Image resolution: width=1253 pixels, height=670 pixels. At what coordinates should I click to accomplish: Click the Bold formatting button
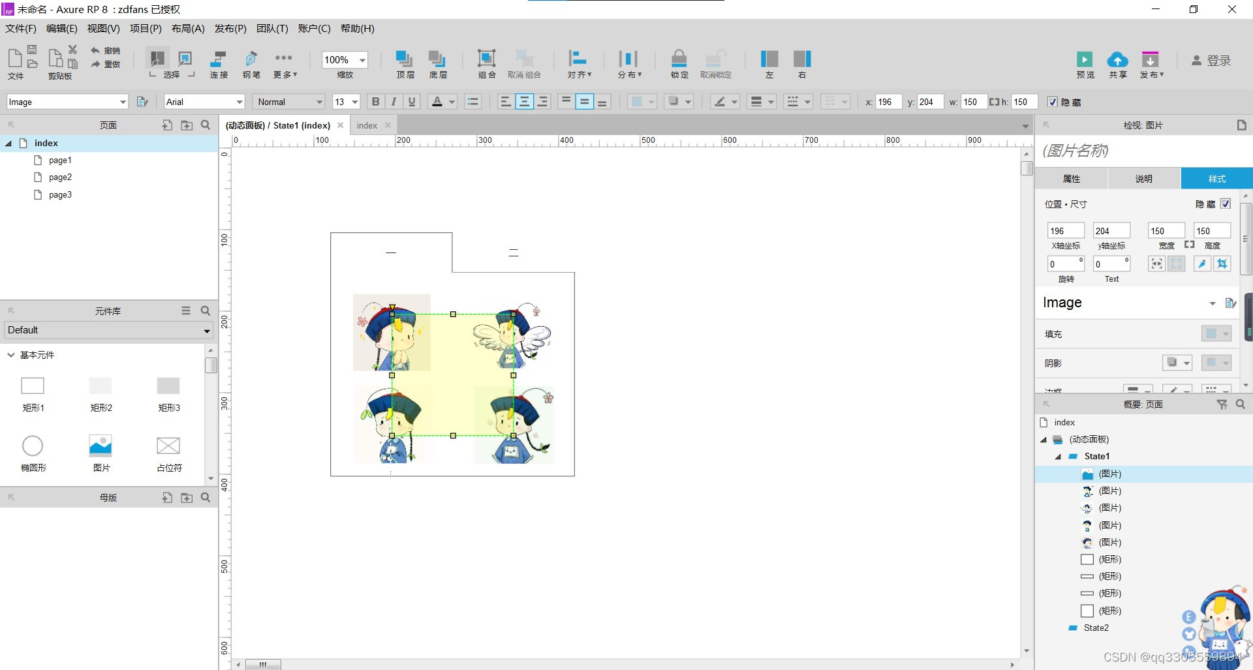(375, 102)
